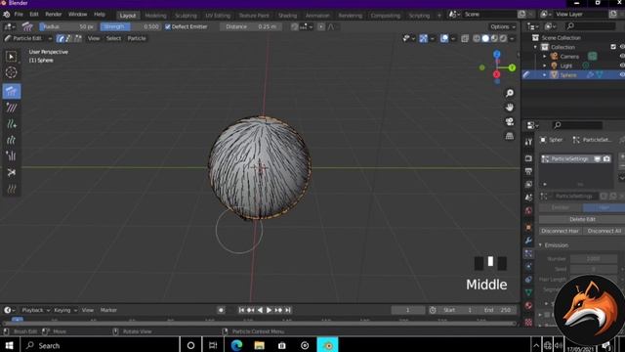Hide Camera with its eye icon

(x=622, y=57)
